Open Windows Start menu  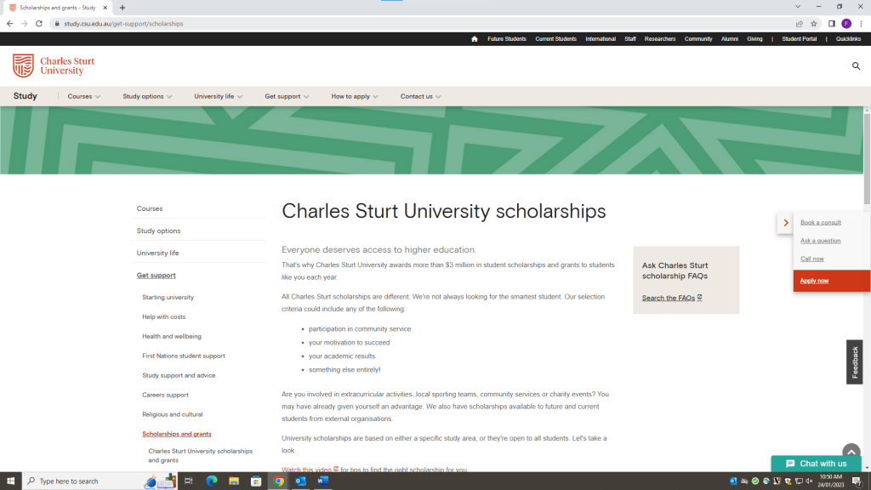(10, 481)
